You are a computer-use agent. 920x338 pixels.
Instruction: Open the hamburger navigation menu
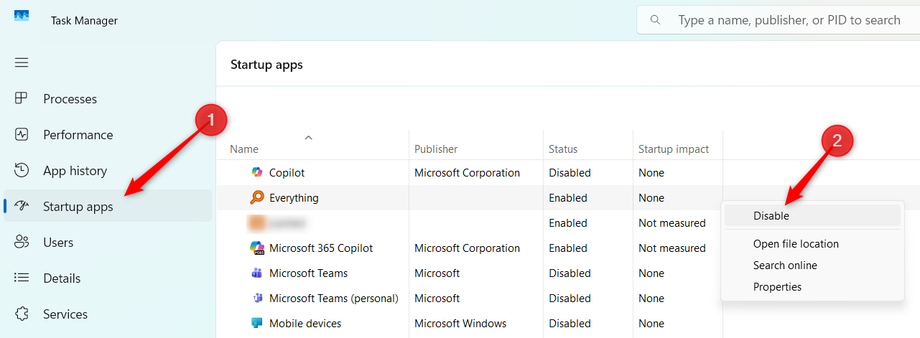[x=22, y=62]
